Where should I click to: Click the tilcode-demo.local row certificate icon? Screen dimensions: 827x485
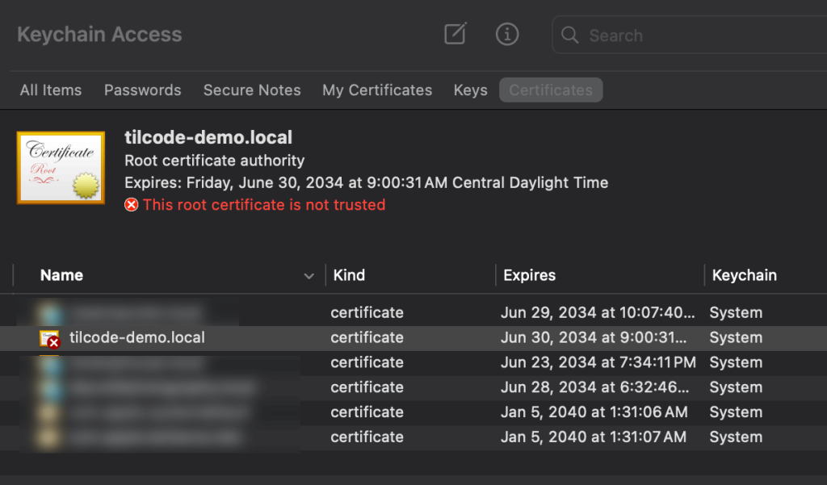(x=50, y=338)
